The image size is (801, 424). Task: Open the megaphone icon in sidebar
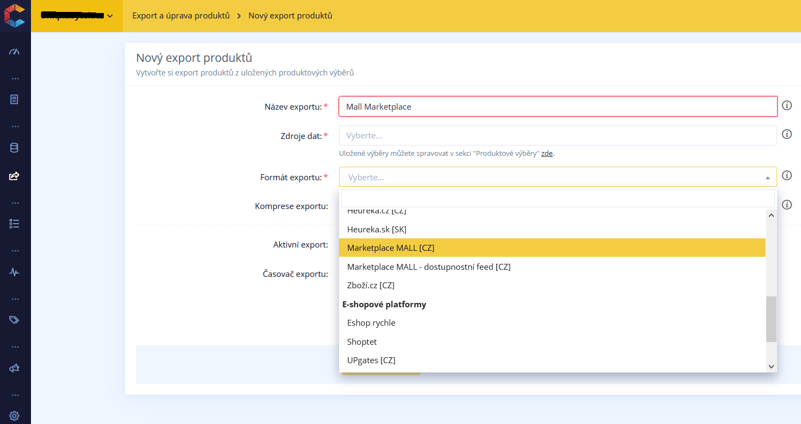pos(15,368)
